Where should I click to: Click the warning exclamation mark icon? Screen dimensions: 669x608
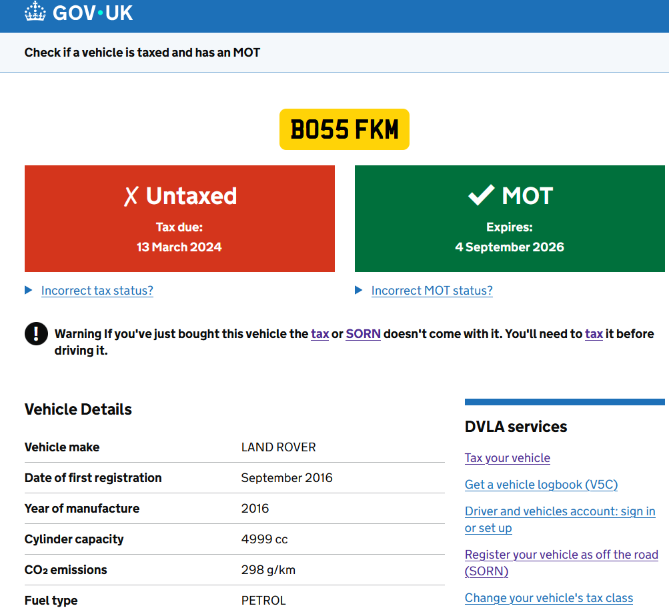pos(36,333)
